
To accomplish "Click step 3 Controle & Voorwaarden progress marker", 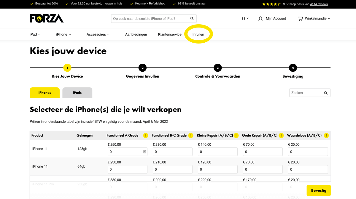I will [217, 68].
